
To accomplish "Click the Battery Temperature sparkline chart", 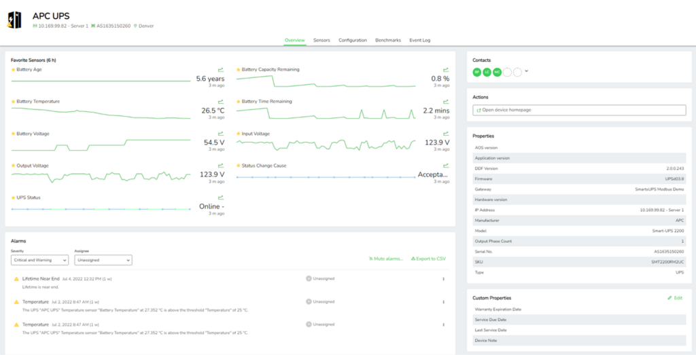I will 101,113.
